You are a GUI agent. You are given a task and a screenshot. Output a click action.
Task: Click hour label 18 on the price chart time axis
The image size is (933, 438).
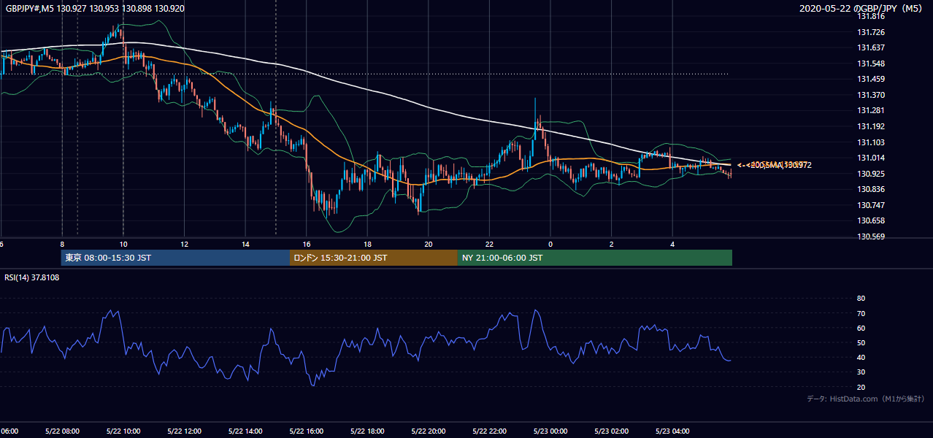pyautogui.click(x=367, y=244)
